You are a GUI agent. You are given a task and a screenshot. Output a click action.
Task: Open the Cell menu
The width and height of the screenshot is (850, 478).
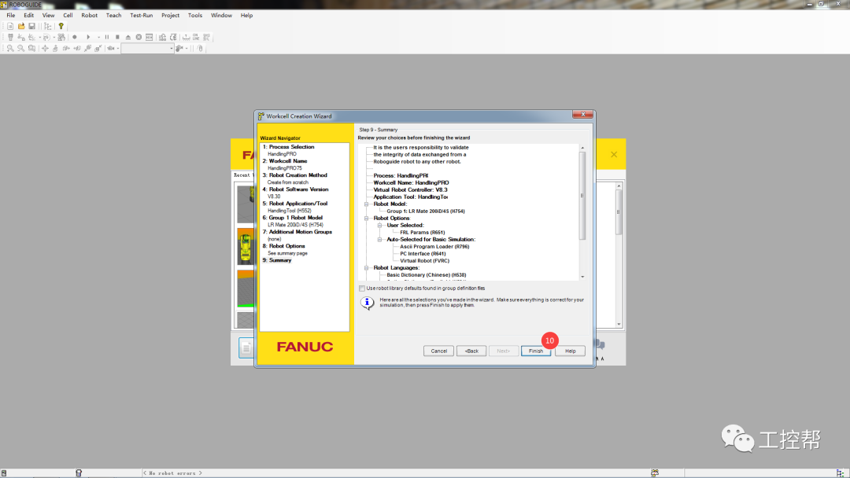pyautogui.click(x=68, y=15)
